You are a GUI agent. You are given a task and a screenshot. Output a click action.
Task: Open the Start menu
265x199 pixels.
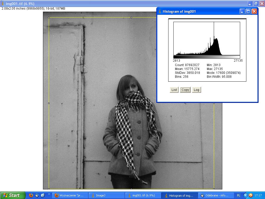tap(13, 195)
